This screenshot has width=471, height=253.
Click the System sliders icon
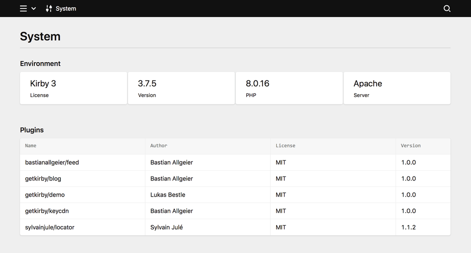tap(49, 9)
